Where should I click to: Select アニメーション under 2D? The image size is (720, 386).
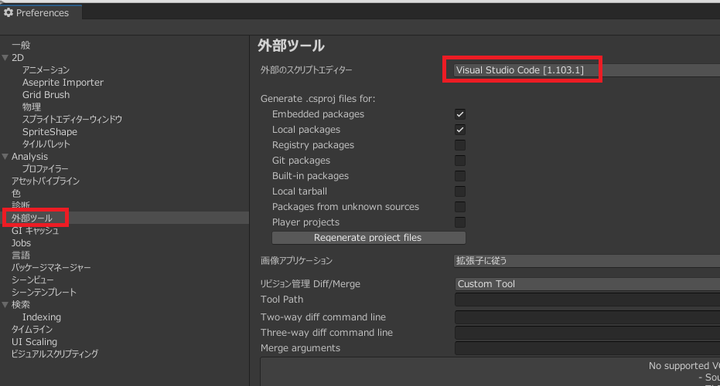click(46, 70)
